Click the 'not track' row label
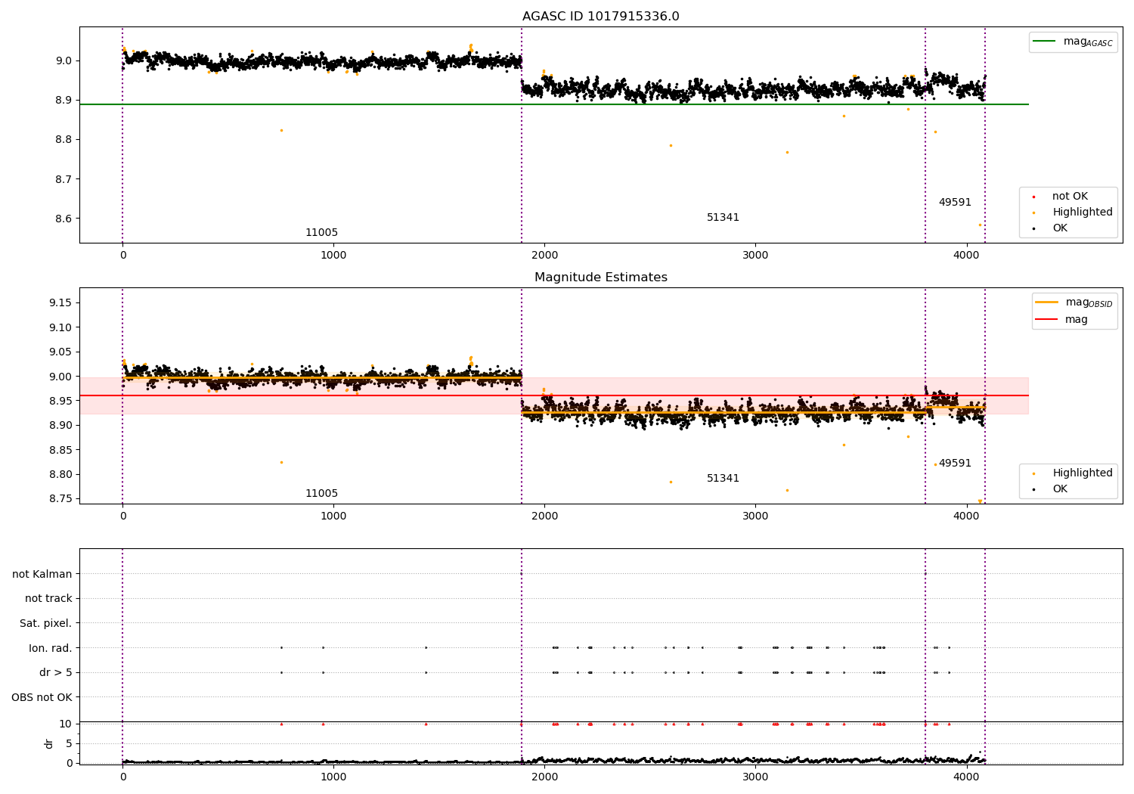This screenshot has height=794, width=1134. [x=48, y=598]
